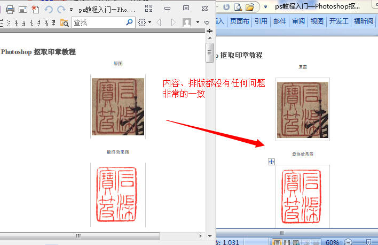Expand Word quick access toolbar dropdown

265,6
